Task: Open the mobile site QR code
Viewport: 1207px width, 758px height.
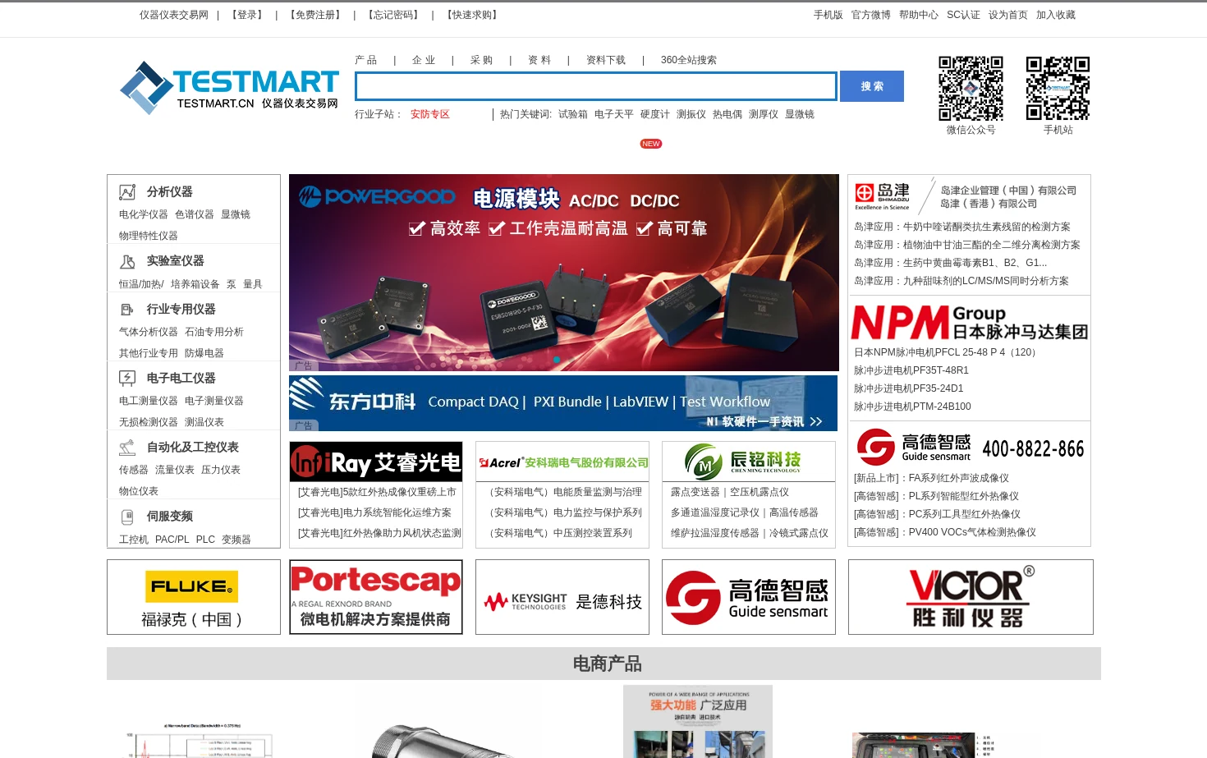Action: point(1058,89)
